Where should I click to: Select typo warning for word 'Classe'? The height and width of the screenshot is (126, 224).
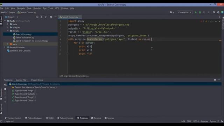point(24,100)
